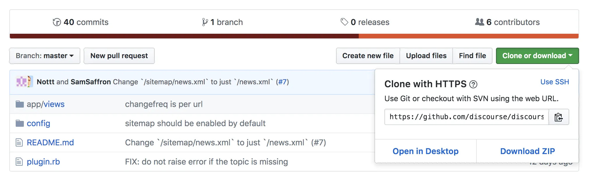Screen dimensions: 589x175
Task: Click the contributors icon
Action: coord(479,22)
